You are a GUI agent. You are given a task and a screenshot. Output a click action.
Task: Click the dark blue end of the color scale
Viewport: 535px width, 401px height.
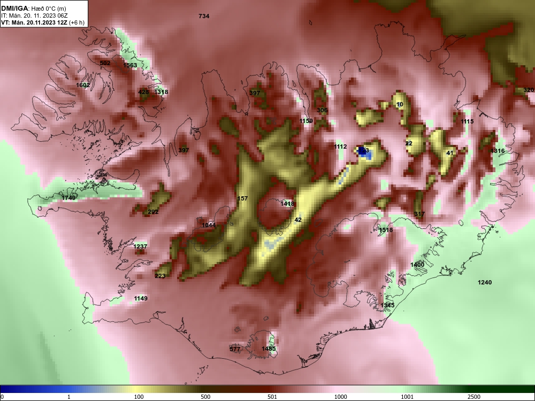point(10,389)
